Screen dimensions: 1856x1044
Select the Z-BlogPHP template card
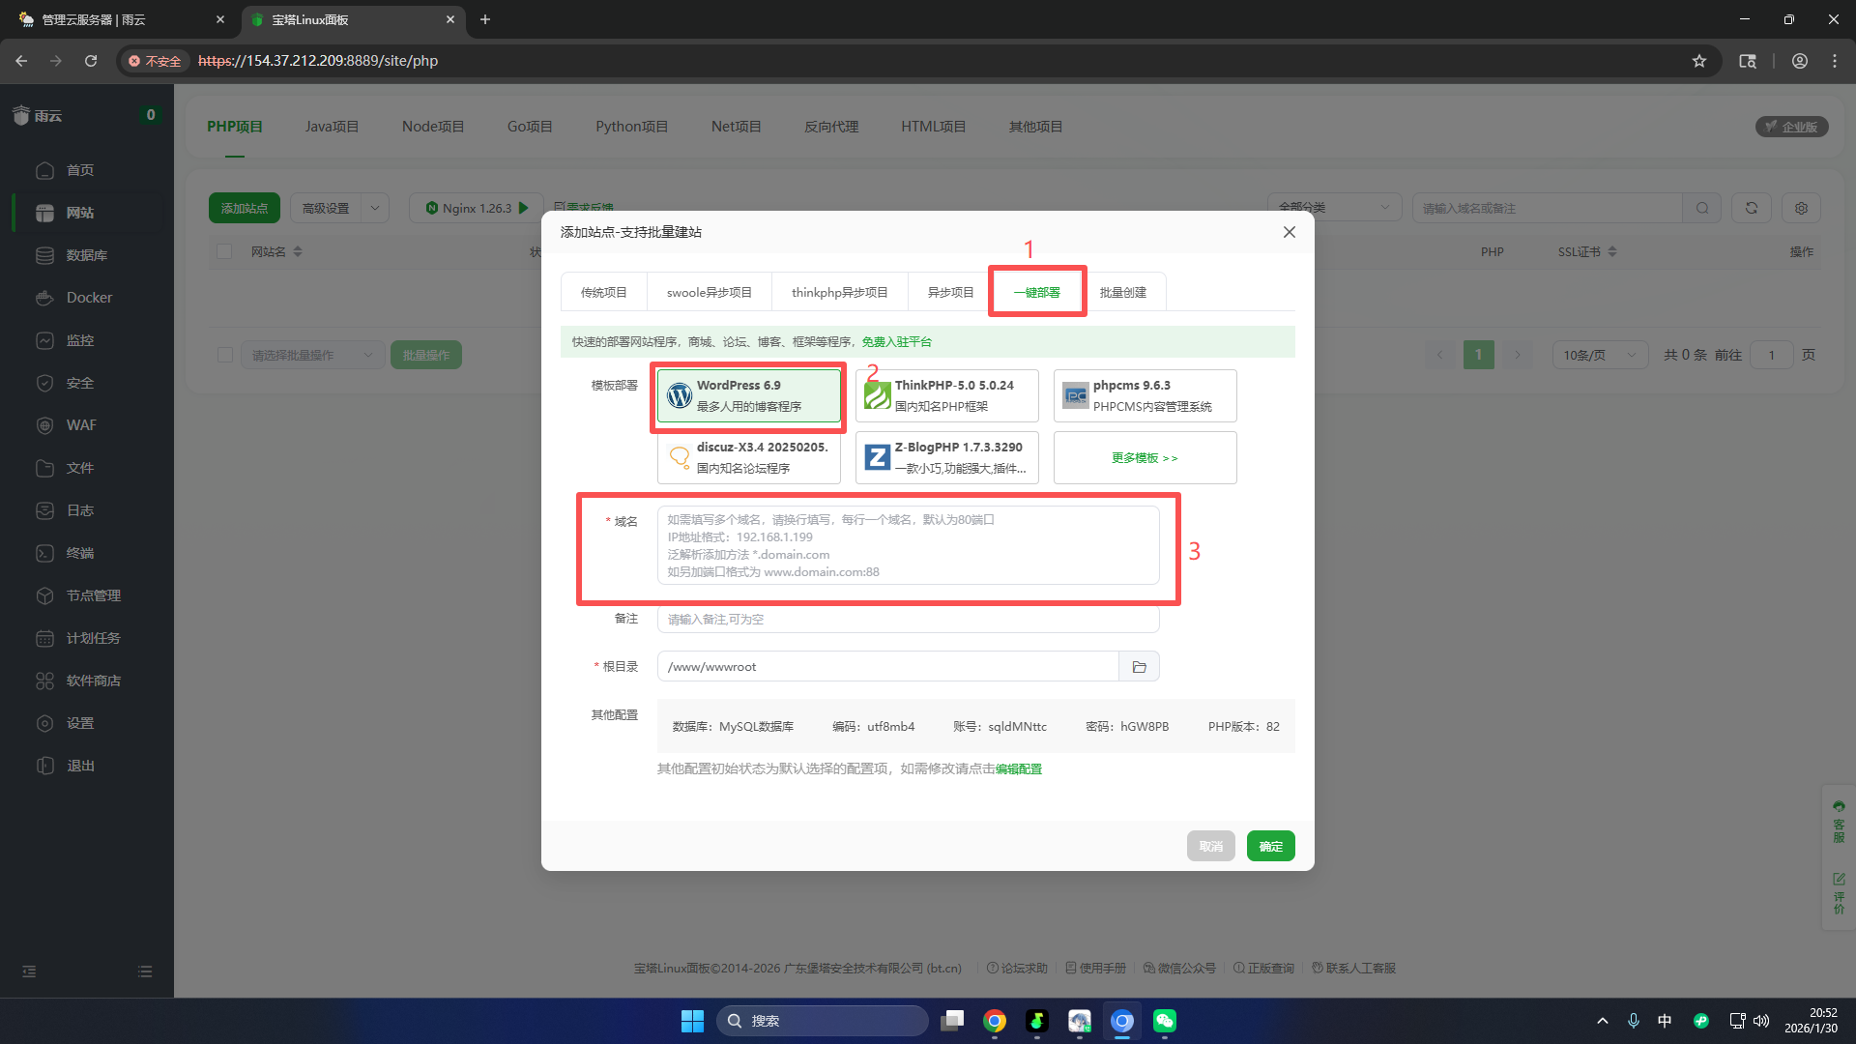pos(946,457)
